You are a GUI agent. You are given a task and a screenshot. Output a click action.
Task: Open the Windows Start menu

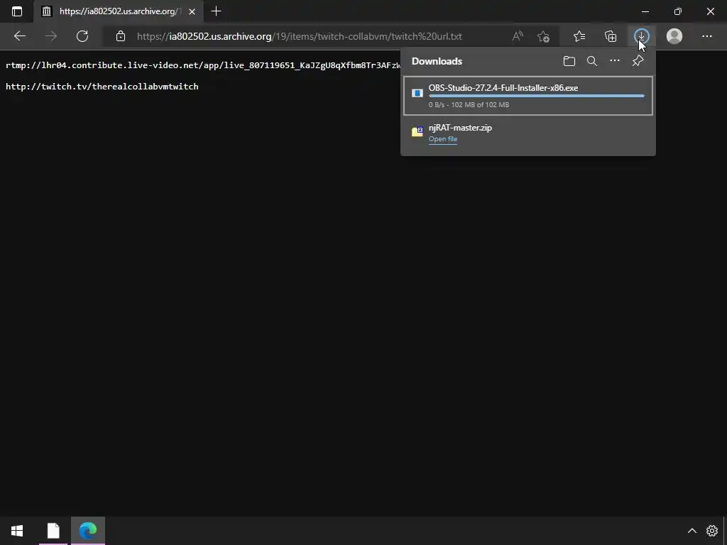(17, 531)
